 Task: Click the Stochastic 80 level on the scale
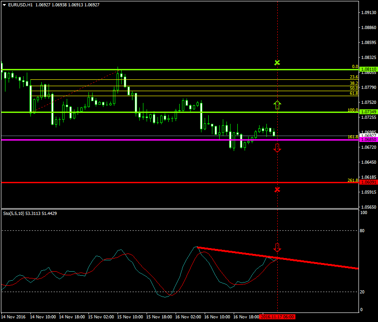pos(362,230)
